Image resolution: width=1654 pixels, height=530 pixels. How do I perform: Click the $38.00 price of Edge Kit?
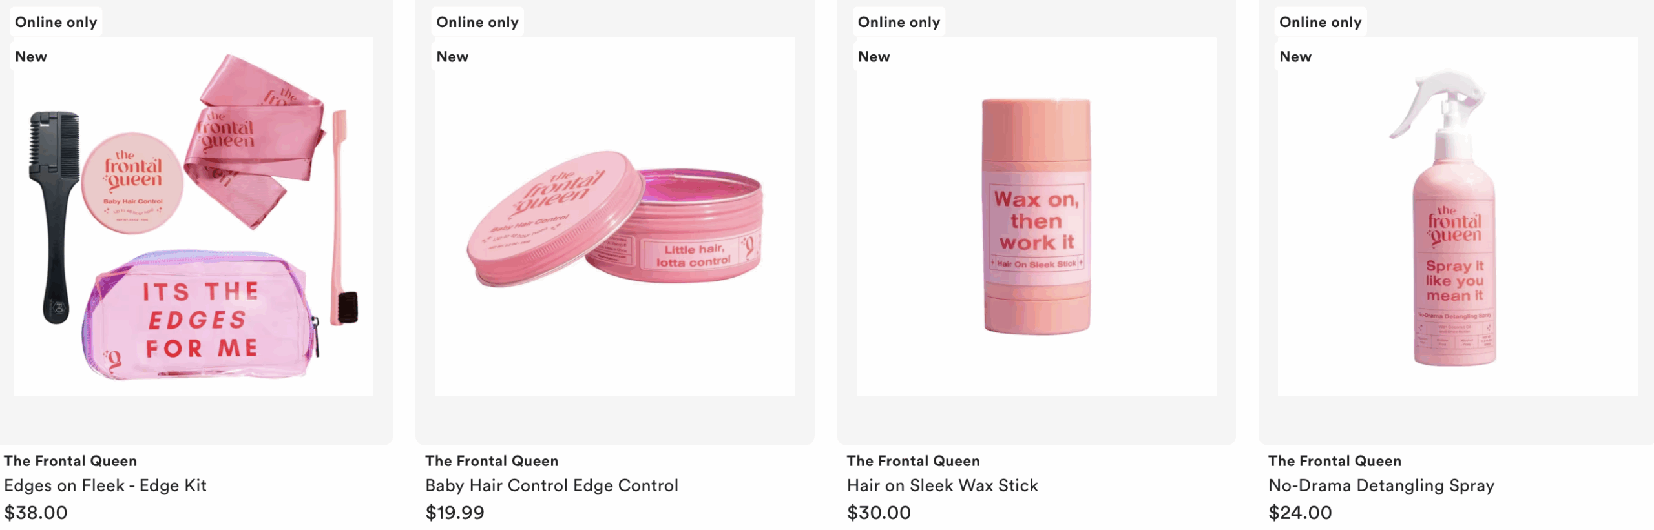pyautogui.click(x=36, y=513)
